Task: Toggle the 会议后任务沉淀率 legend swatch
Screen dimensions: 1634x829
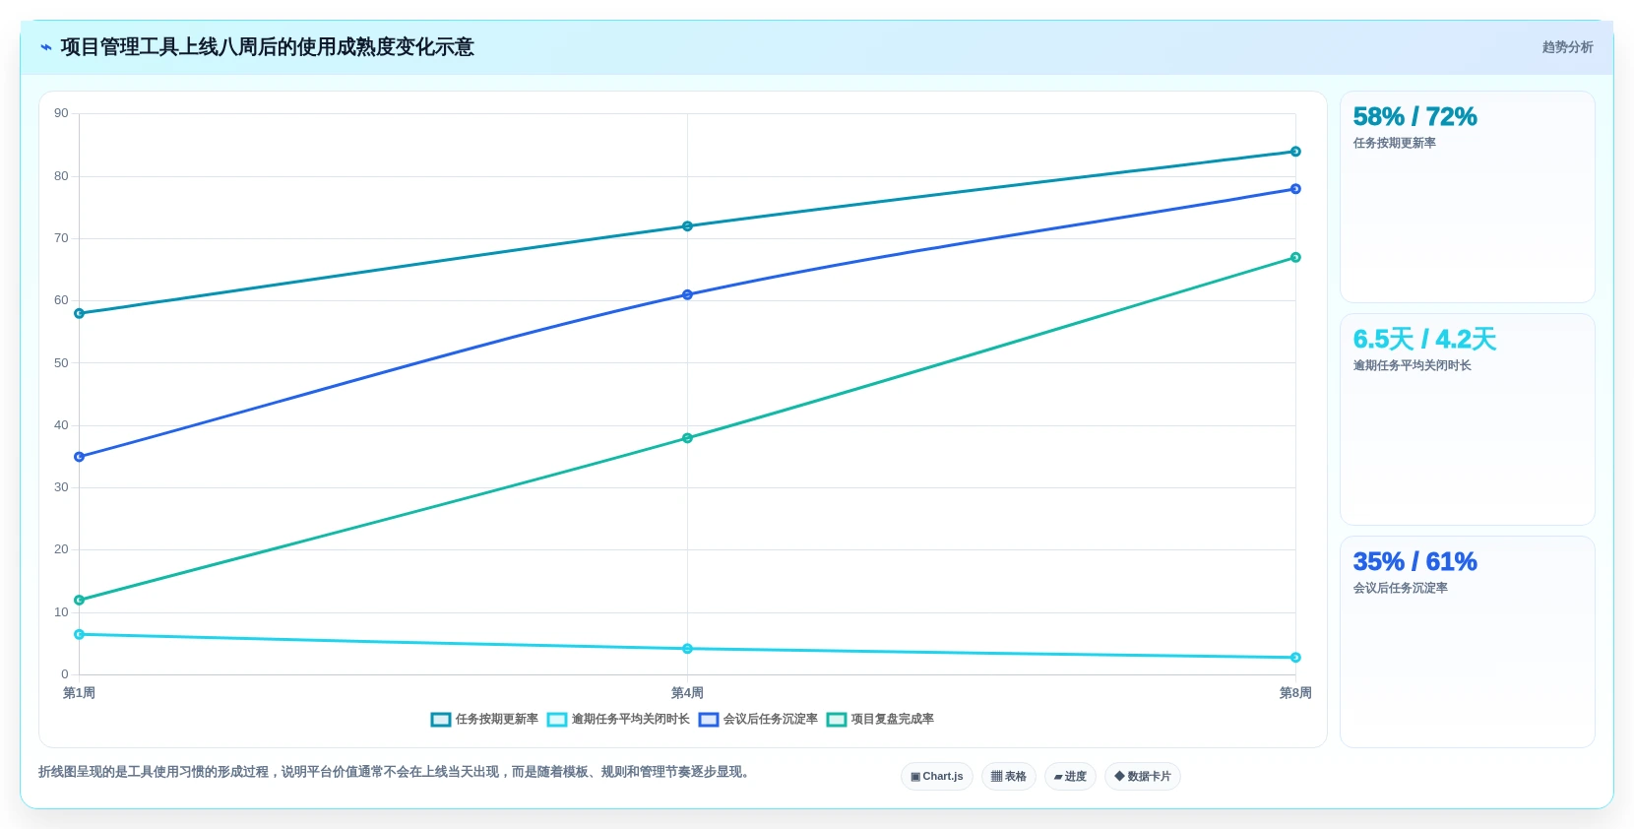Action: tap(709, 720)
